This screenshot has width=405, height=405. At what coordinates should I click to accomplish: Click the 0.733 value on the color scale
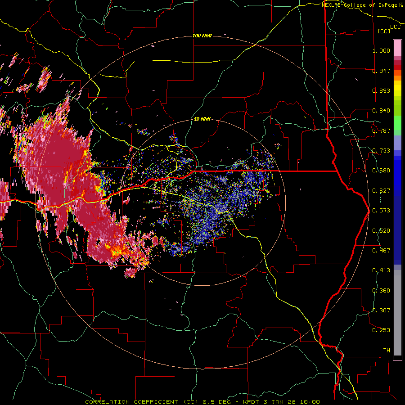(381, 151)
